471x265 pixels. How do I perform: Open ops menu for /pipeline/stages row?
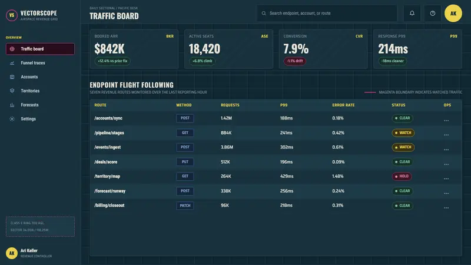(446, 135)
